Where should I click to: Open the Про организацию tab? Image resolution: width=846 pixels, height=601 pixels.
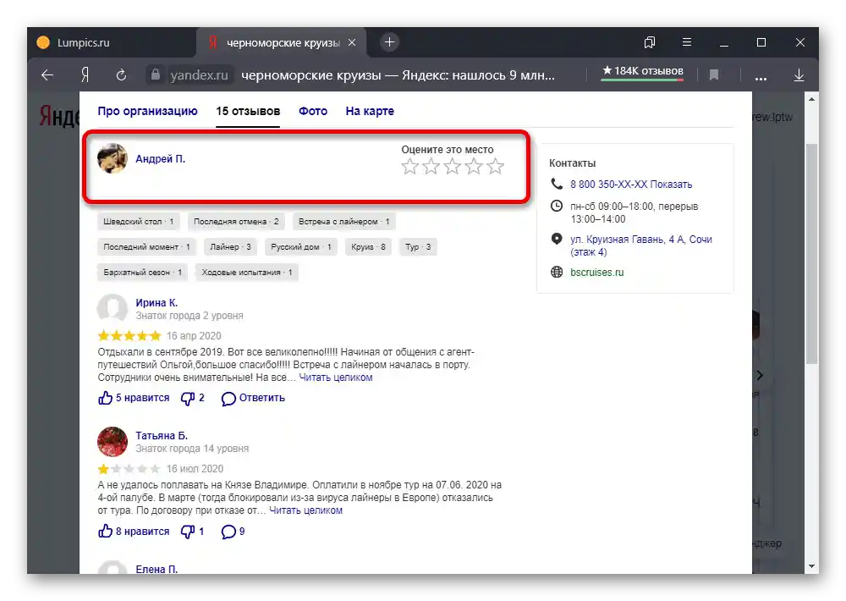pyautogui.click(x=147, y=111)
